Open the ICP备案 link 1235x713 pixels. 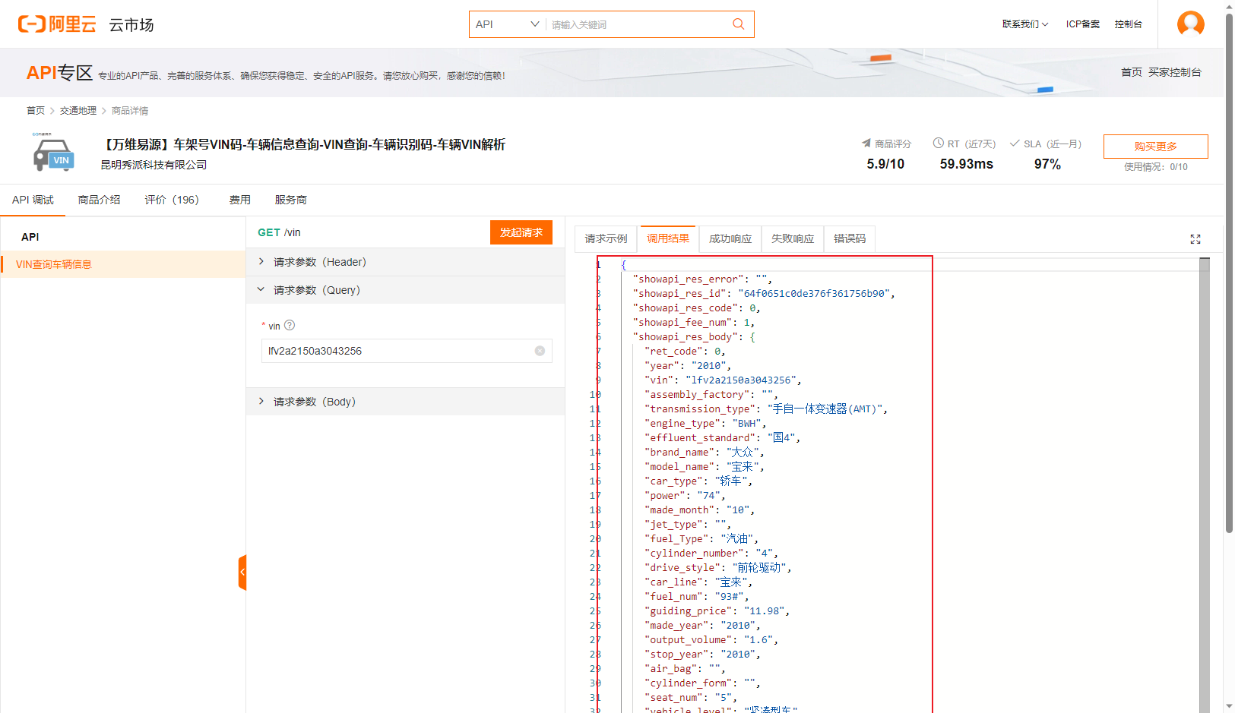pos(1083,24)
